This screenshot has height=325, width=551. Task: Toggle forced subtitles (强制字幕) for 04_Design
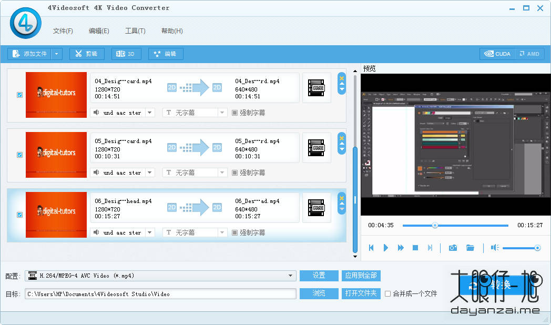(234, 113)
